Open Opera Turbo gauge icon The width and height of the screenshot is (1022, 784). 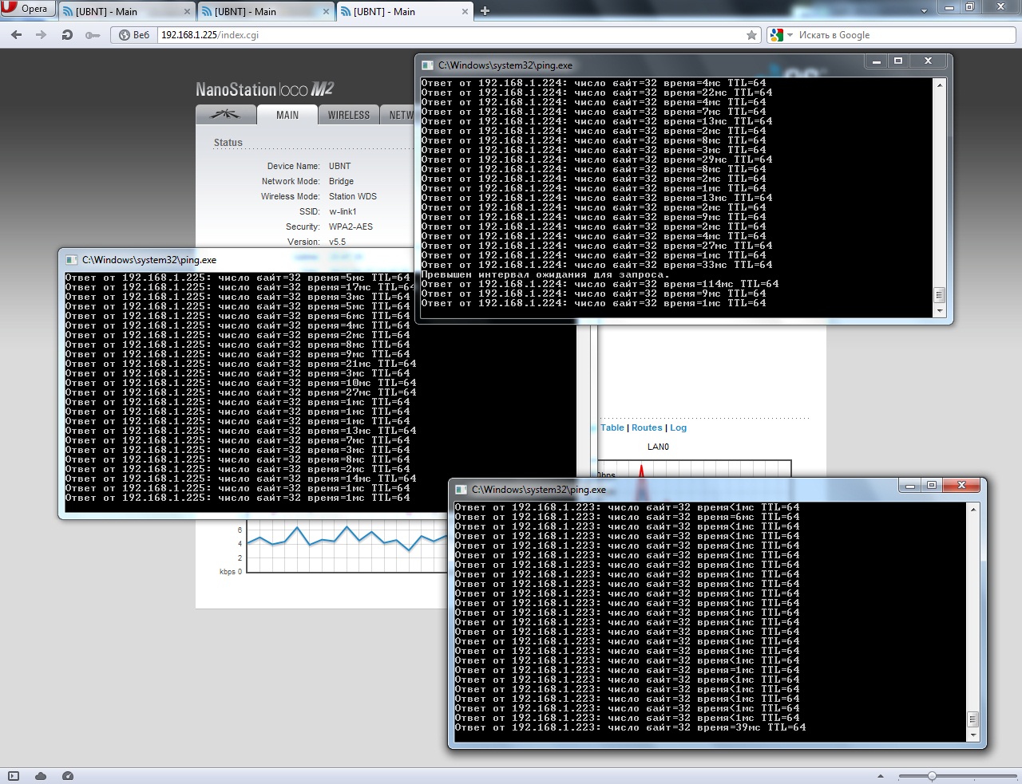click(68, 776)
